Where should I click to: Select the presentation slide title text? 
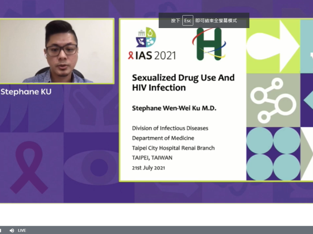click(x=184, y=82)
